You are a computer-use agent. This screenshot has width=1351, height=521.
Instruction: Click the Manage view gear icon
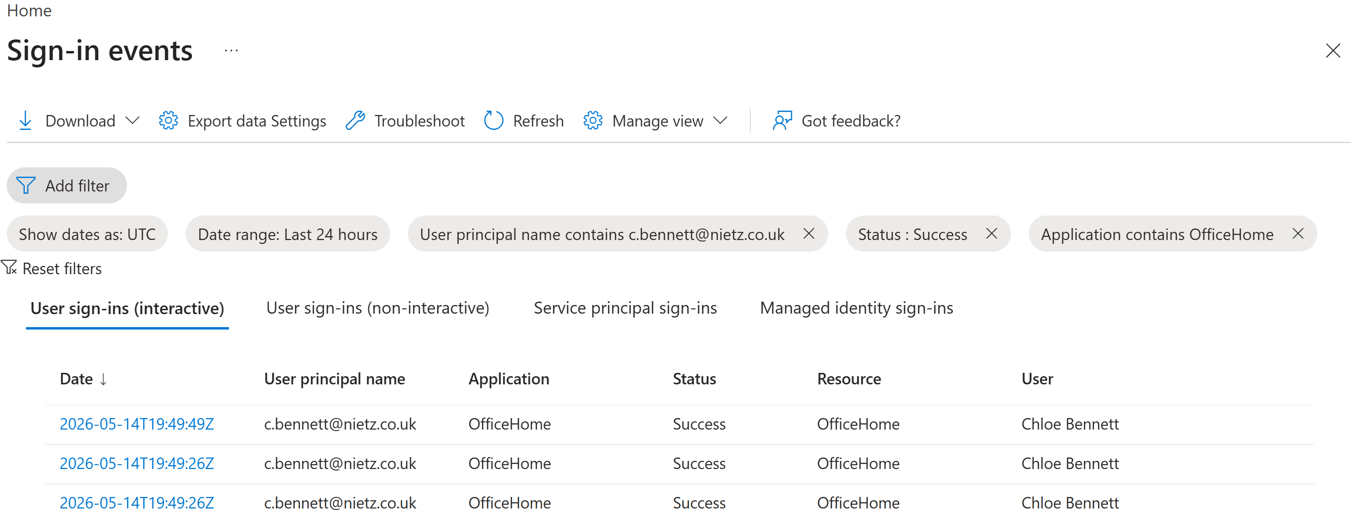tap(593, 121)
